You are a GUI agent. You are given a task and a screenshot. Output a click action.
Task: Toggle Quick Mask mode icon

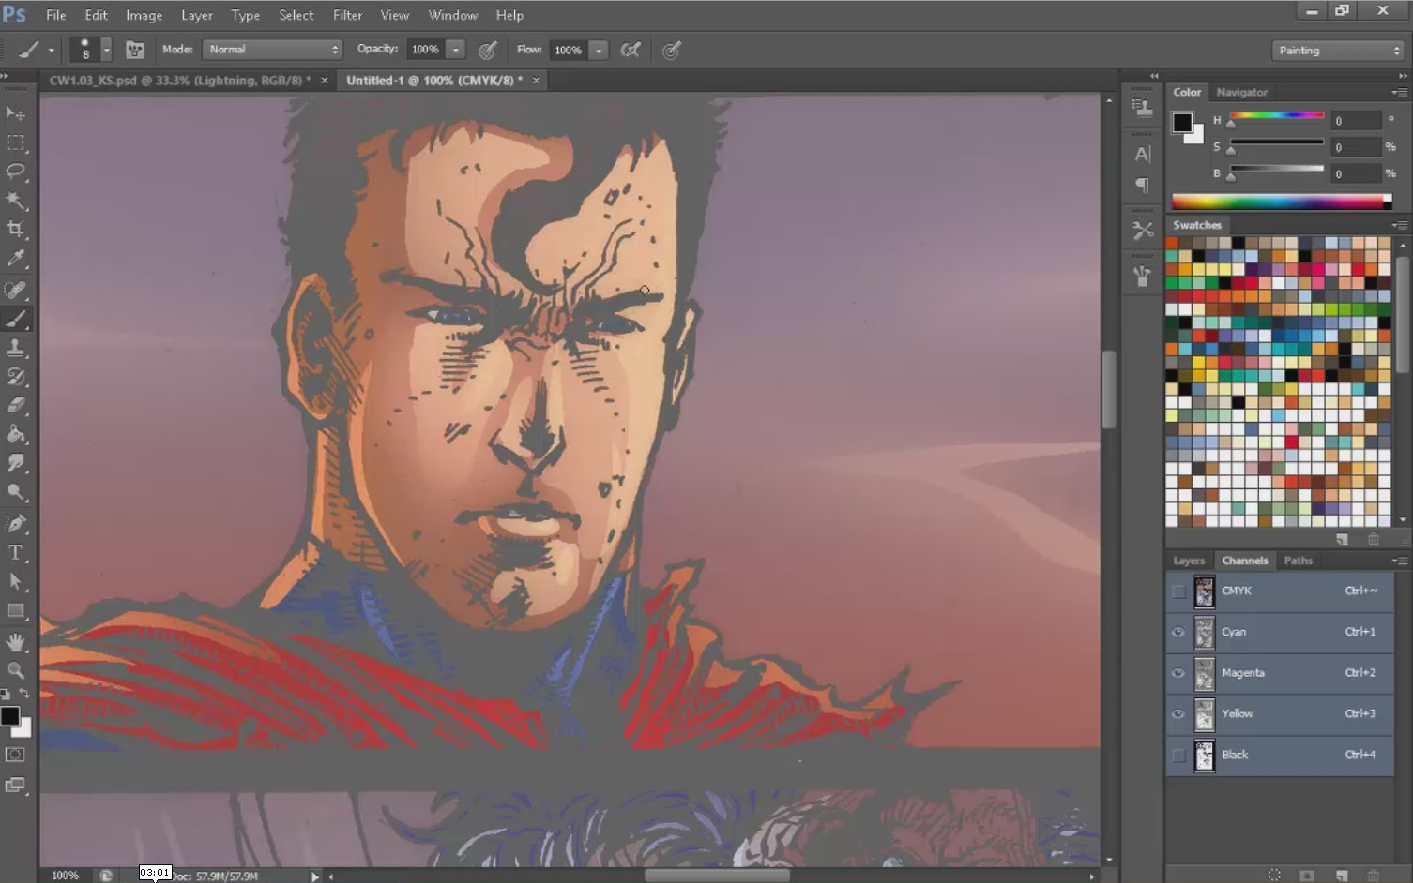tap(15, 755)
